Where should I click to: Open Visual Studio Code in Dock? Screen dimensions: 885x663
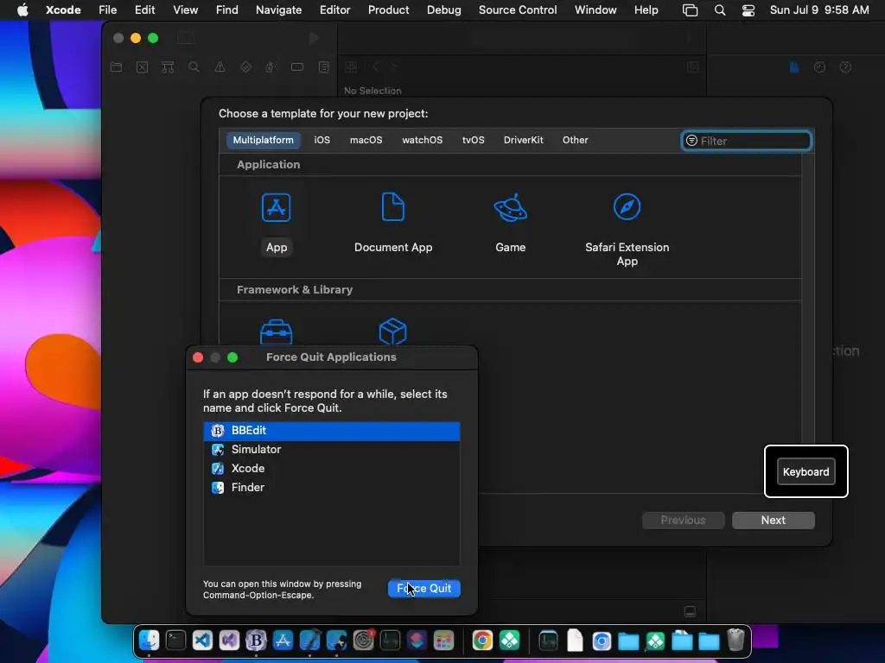[202, 641]
